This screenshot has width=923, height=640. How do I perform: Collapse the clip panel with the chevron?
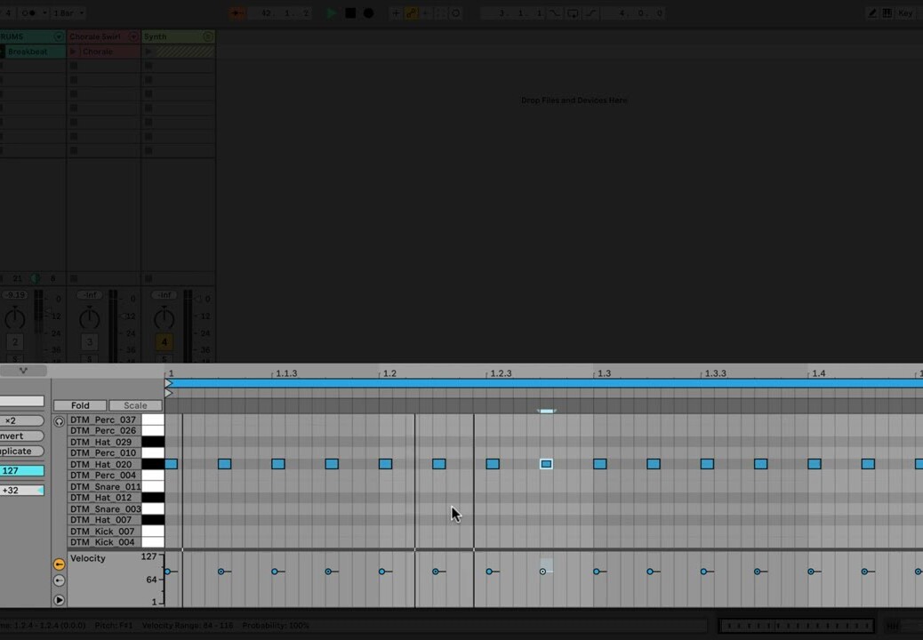point(23,371)
